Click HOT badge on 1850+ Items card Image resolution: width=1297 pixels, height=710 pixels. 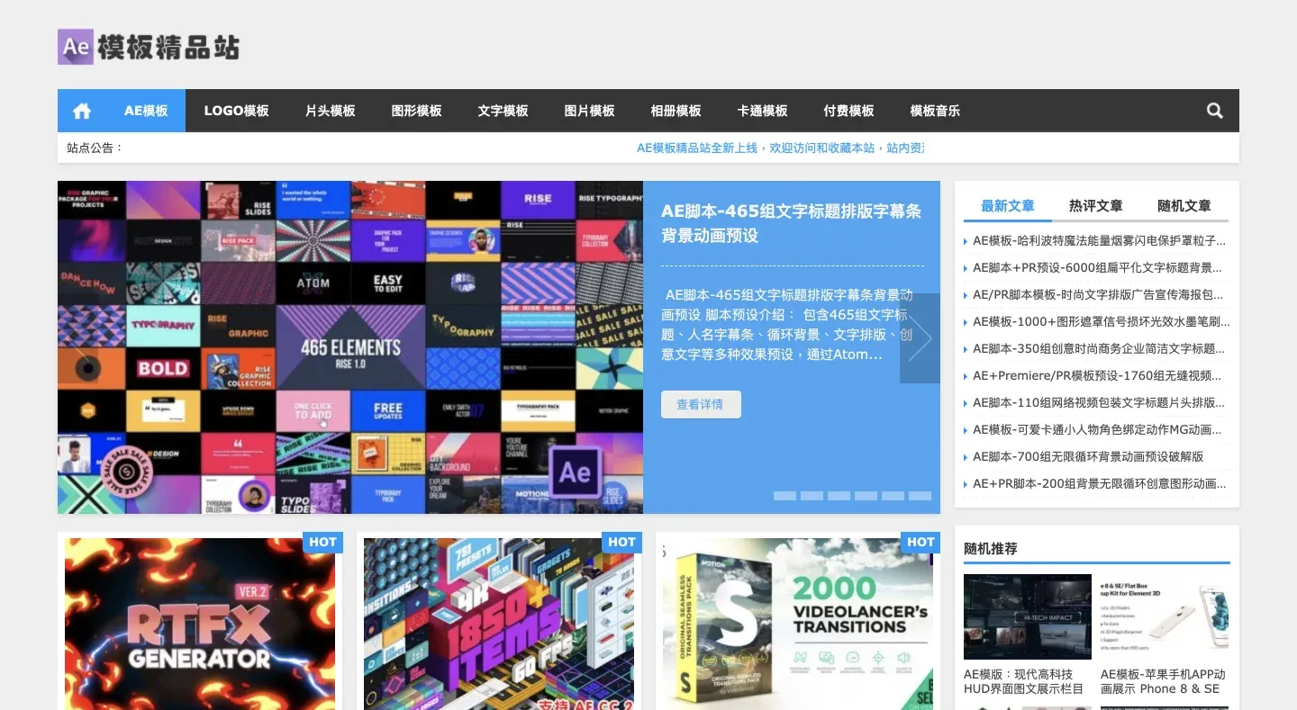click(621, 542)
